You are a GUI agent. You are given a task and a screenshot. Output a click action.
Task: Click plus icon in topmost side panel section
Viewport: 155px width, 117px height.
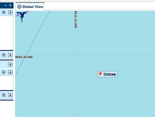[4, 12]
